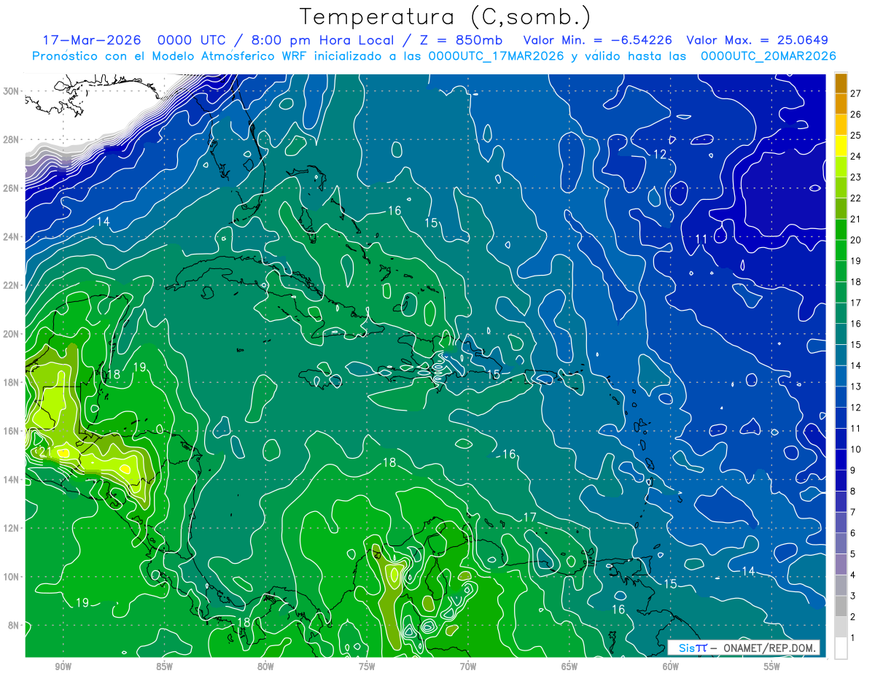
Task: Click longitude axis label "80W"
Action: click(x=265, y=666)
